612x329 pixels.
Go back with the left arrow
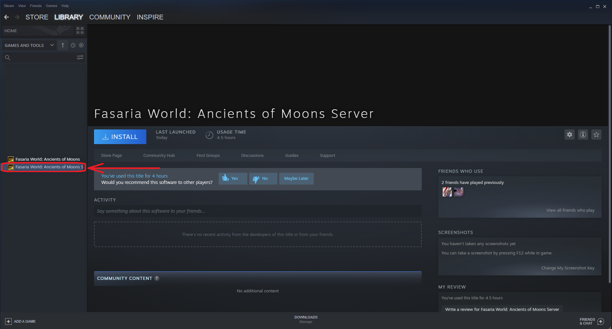point(7,17)
